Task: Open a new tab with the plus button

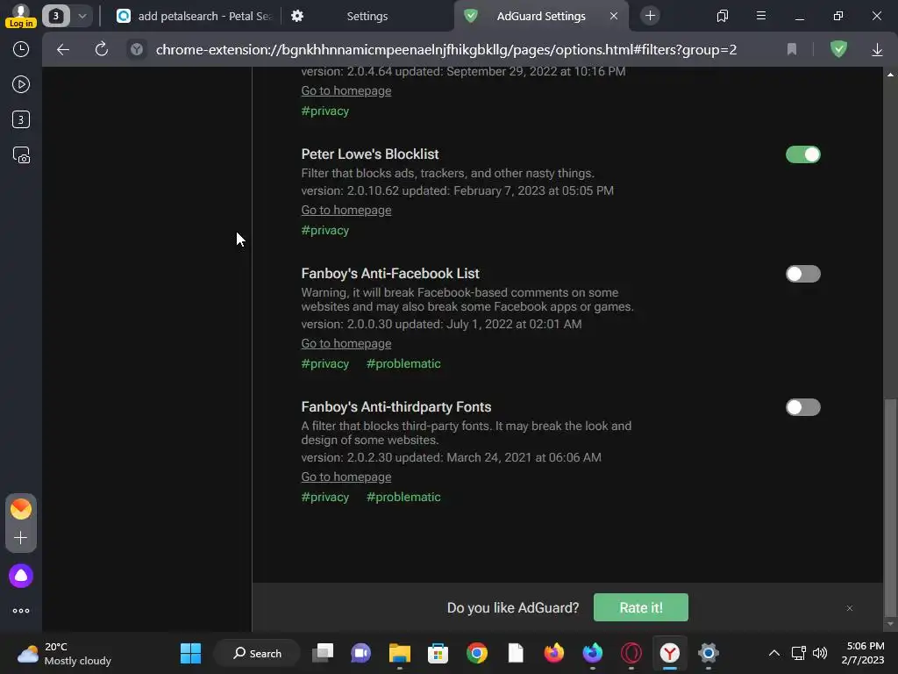Action: [x=650, y=16]
